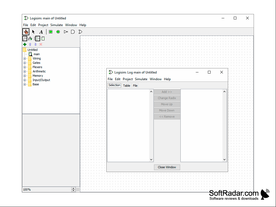Pick the NOT gate toolbar icon
Image resolution: width=276 pixels, height=207 pixels.
[x=66, y=32]
